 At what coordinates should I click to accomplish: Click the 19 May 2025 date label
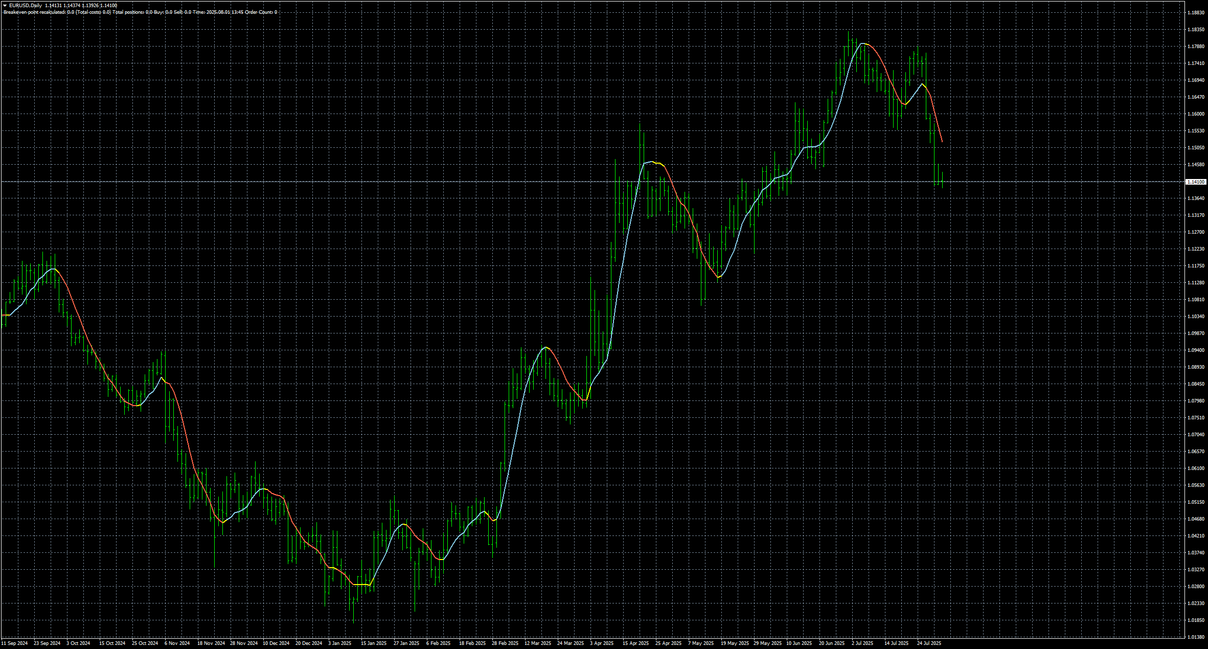[x=735, y=643]
